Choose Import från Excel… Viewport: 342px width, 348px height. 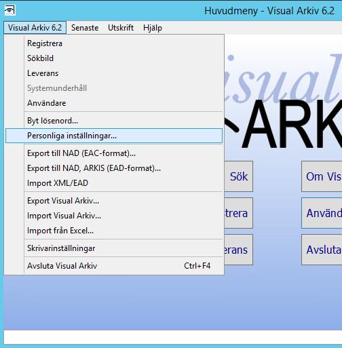(114, 231)
